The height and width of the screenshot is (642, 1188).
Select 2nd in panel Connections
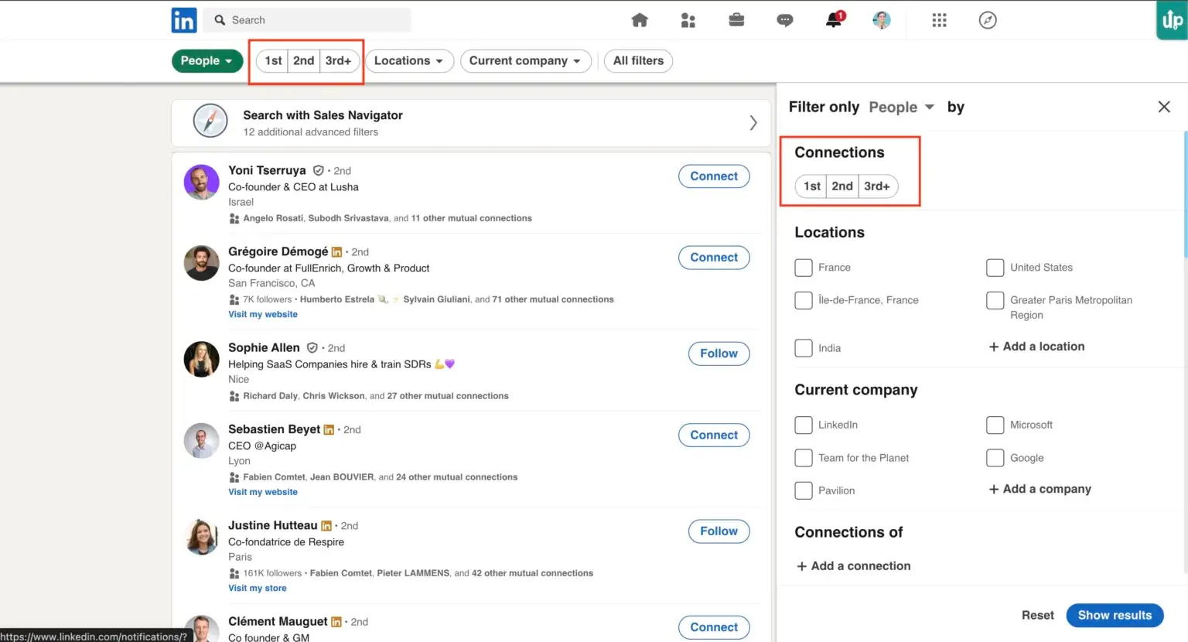coord(842,186)
